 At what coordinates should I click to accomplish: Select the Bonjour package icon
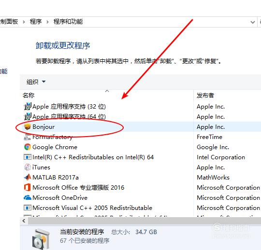pos(27,127)
